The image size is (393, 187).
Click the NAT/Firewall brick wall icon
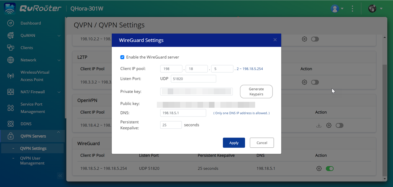click(x=11, y=92)
